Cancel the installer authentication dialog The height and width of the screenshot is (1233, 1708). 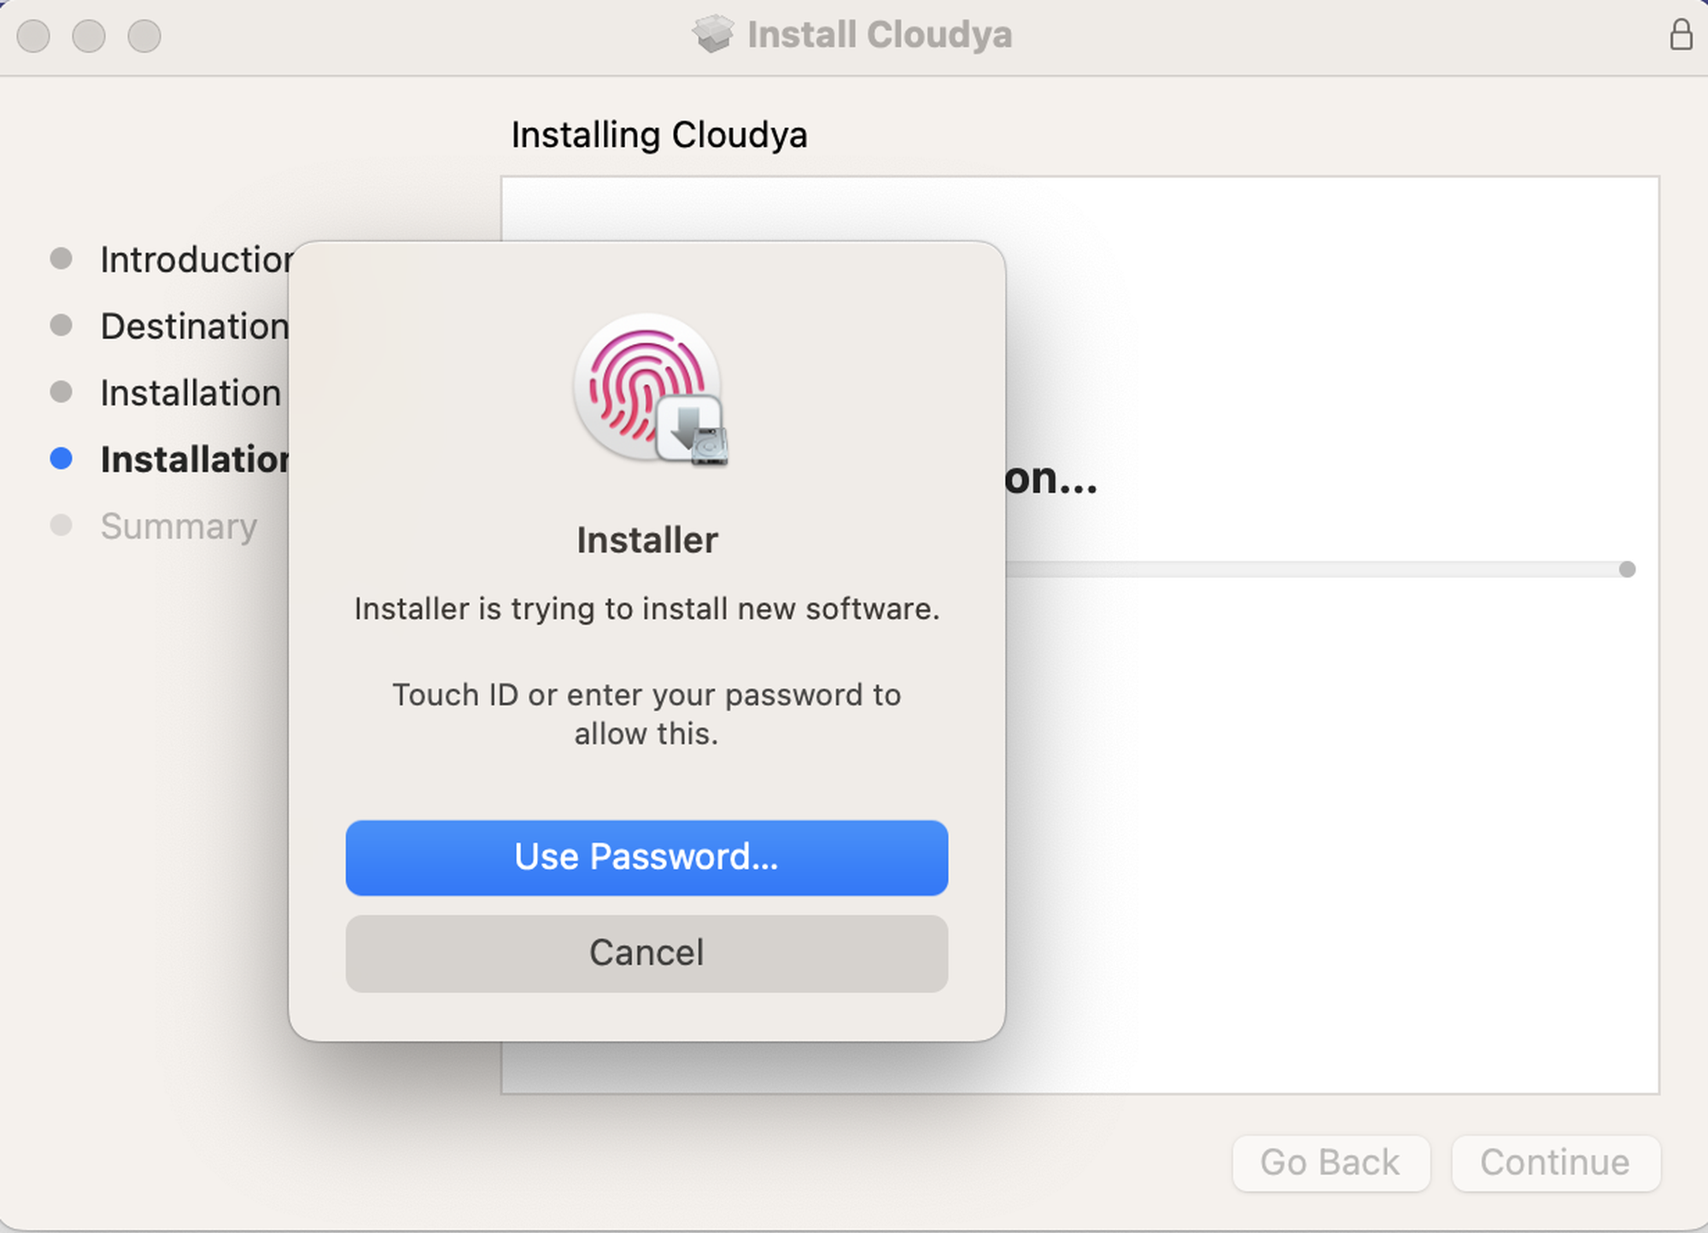[x=646, y=953]
